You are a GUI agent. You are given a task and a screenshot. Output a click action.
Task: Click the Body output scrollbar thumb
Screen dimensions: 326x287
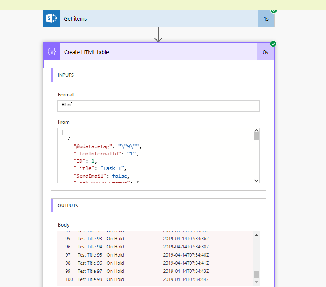coord(257,275)
